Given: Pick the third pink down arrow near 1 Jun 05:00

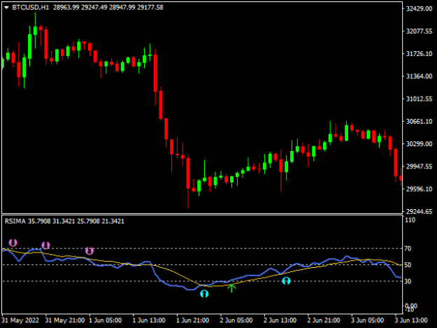Looking at the screenshot, I should click(89, 251).
